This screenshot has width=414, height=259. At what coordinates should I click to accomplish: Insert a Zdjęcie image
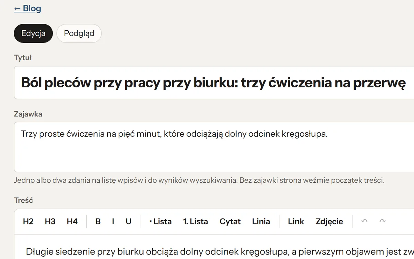329,221
